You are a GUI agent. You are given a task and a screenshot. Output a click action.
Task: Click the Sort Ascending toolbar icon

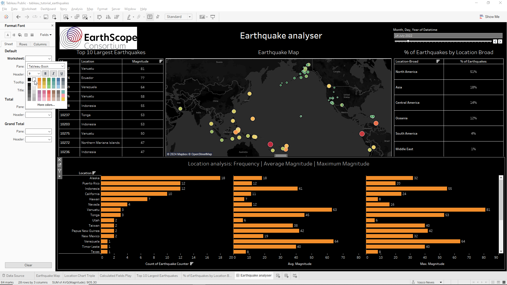[x=108, y=17]
